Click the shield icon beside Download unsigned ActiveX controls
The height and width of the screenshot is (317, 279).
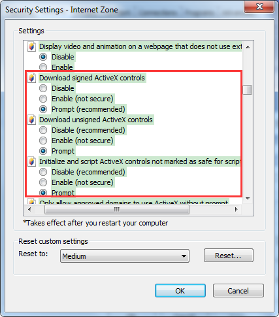pyautogui.click(x=32, y=120)
